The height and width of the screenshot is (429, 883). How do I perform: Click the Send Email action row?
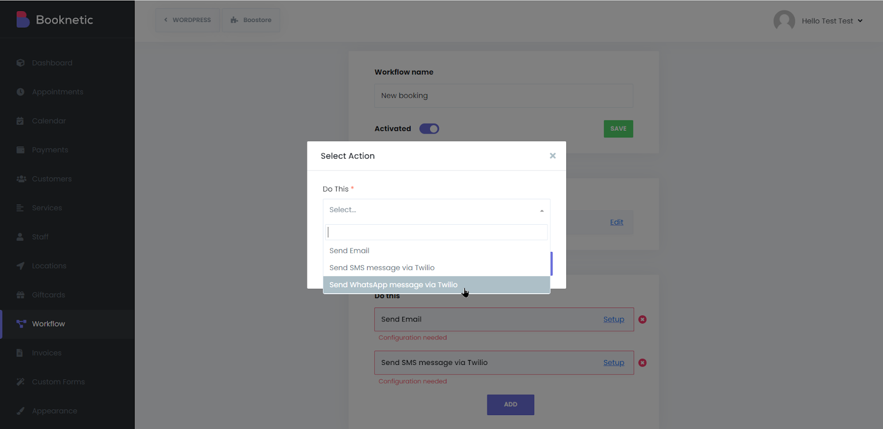[504, 320]
